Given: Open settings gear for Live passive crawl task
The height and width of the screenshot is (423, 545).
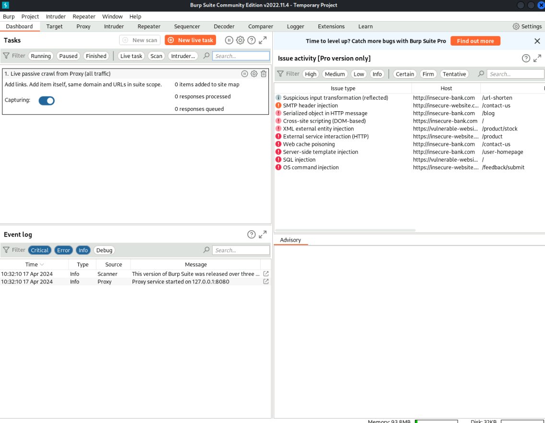Looking at the screenshot, I should coord(254,74).
